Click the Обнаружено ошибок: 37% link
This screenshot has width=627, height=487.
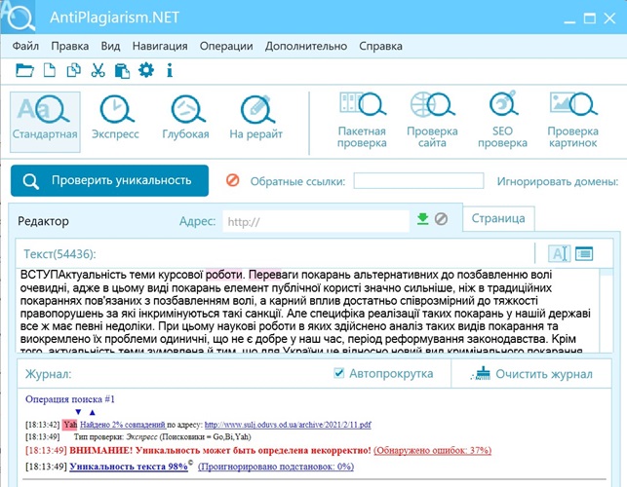click(x=433, y=450)
